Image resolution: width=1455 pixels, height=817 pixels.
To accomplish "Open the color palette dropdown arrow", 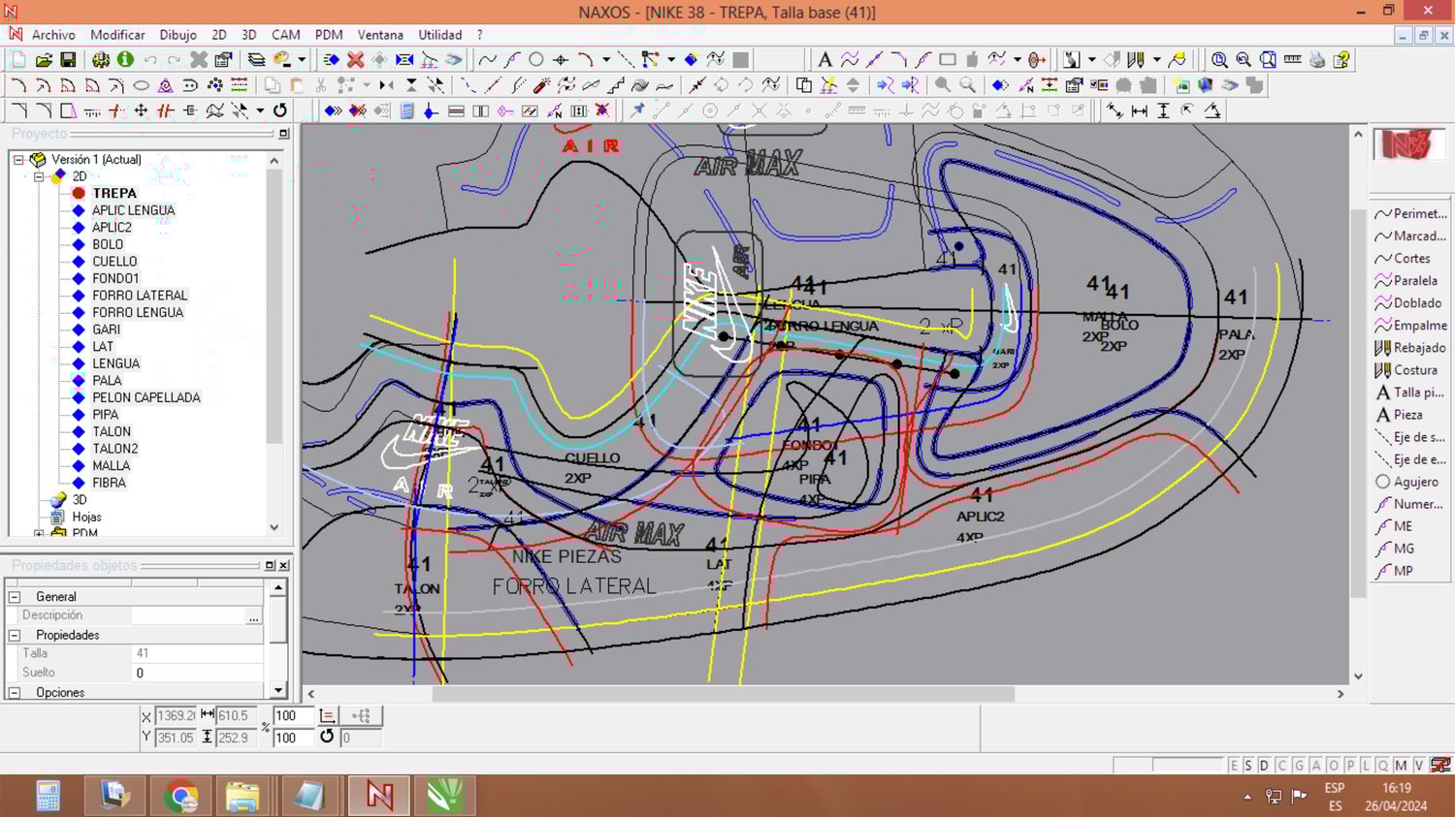I will (x=302, y=60).
